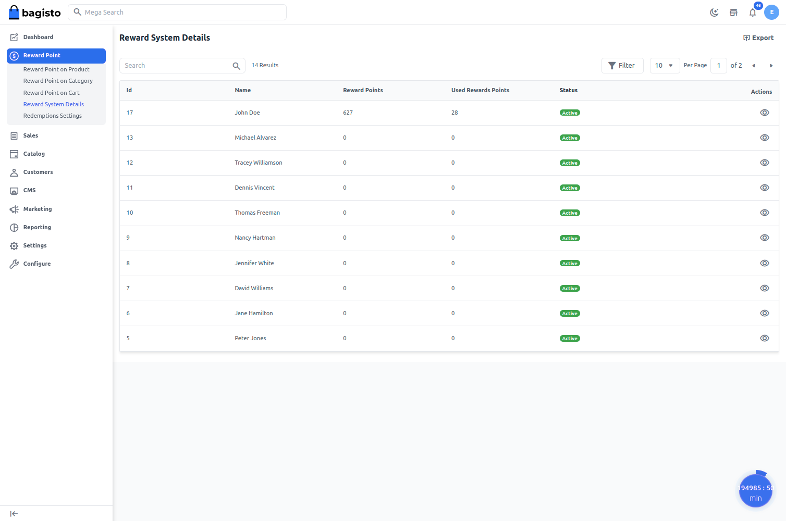Image resolution: width=786 pixels, height=521 pixels.
Task: View details for John Doe
Action: point(765,113)
